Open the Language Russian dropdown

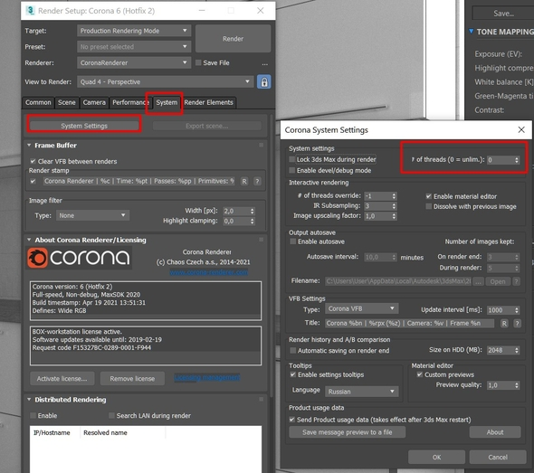click(x=361, y=392)
